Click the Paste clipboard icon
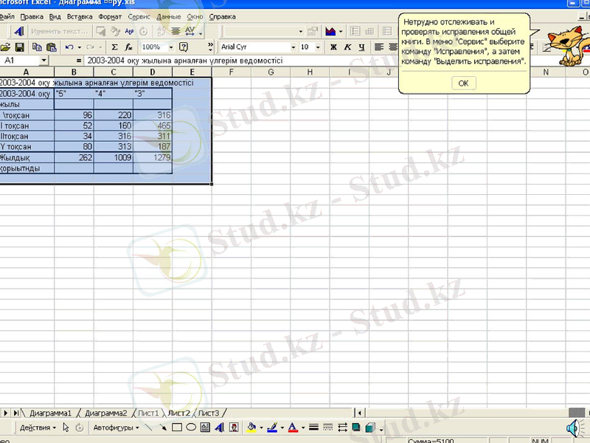The image size is (590, 443). click(x=51, y=47)
